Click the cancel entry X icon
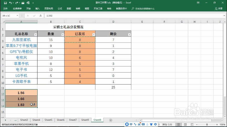Image resolution: width=227 pixels, height=127 pixels. point(28,16)
